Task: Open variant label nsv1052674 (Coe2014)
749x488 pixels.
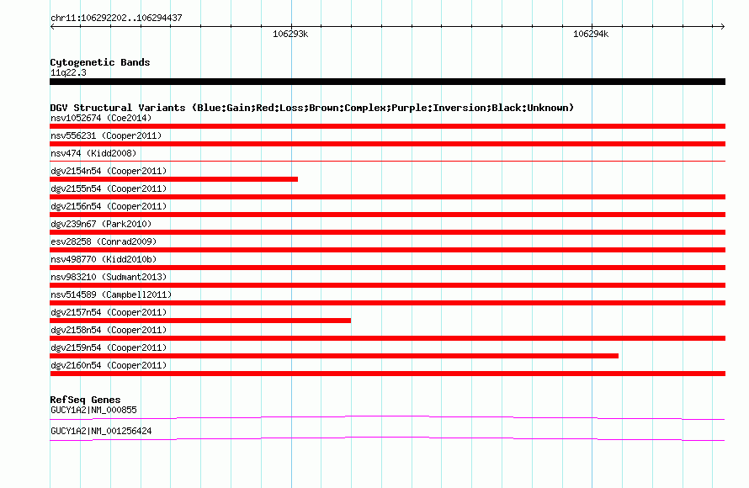Action: 101,118
